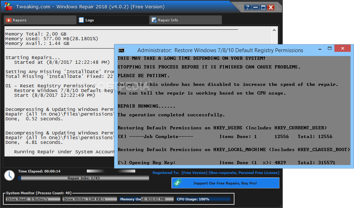The image size is (354, 208).
Task: Click 'Memory Avail.: 1.44 GB' log line
Action: (37, 43)
